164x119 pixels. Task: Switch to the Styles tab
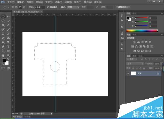(x=134, y=35)
